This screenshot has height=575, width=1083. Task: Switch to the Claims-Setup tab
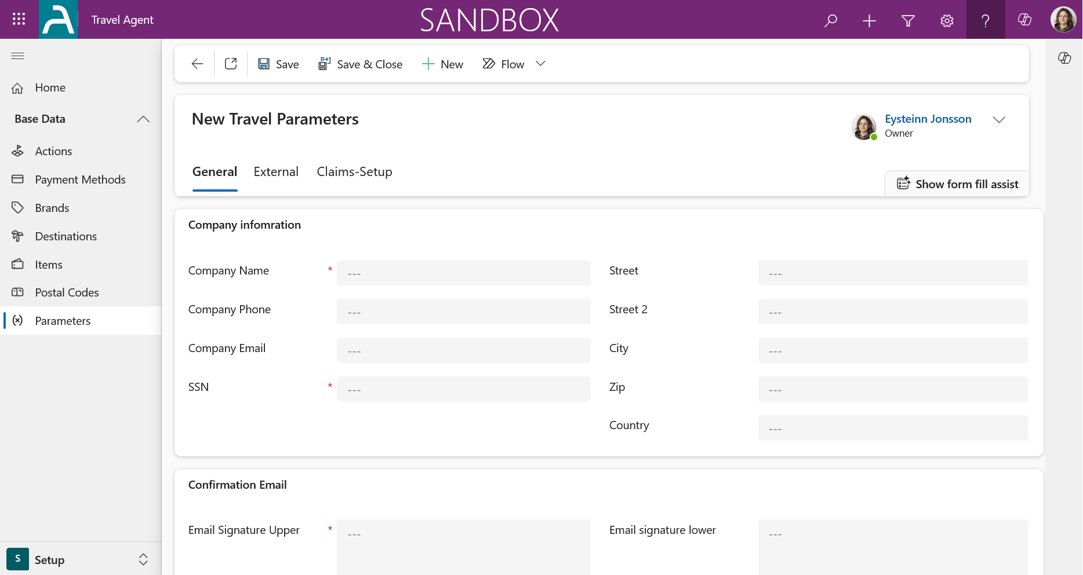tap(354, 172)
